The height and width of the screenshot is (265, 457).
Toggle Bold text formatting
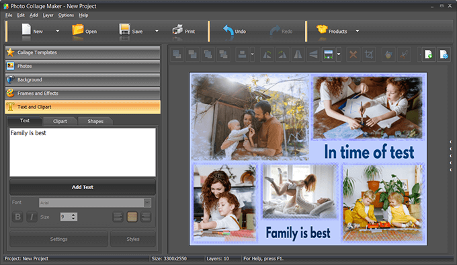17,217
